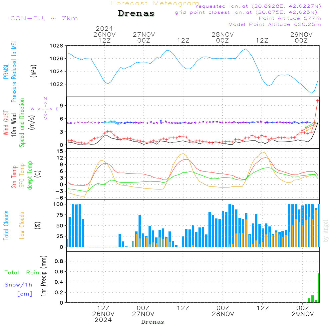Click the bottom-axis "00Z 28NOV" label
Image resolution: width=333 pixels, height=333 pixels.
(x=223, y=311)
